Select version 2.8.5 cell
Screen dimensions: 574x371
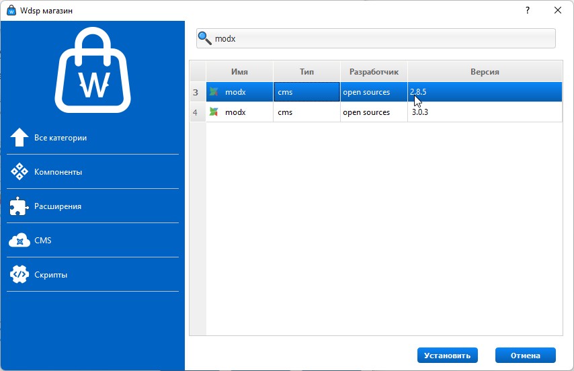tap(485, 92)
